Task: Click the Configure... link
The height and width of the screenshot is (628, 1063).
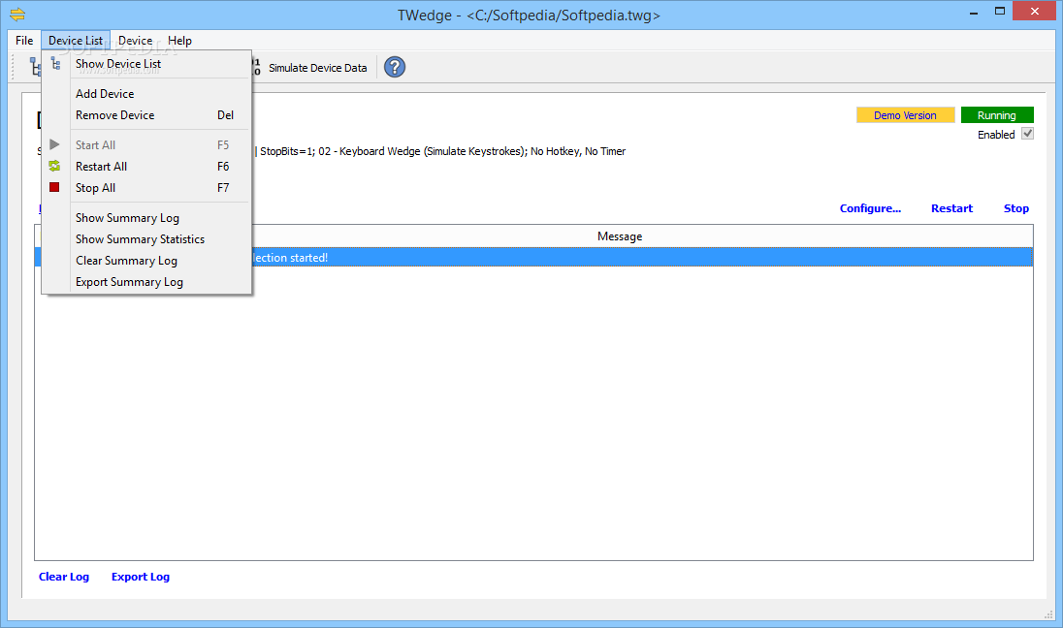Action: point(870,208)
